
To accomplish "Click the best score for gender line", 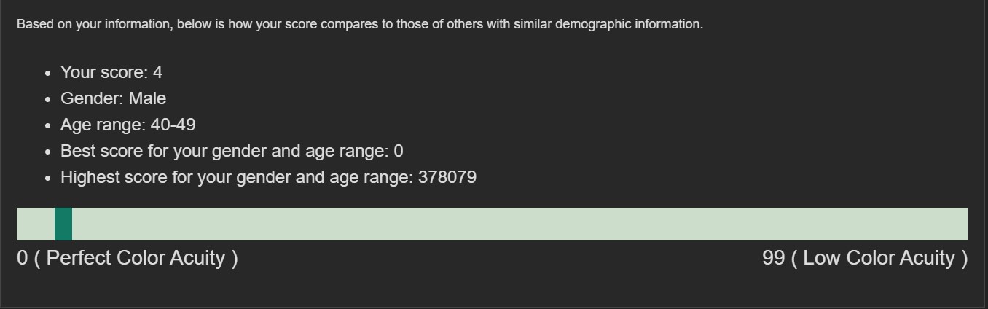I will pos(232,151).
